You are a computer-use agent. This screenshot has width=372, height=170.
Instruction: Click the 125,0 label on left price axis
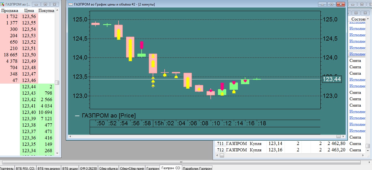pyautogui.click(x=80, y=19)
